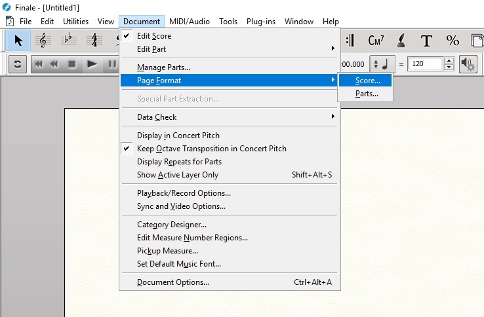484x317 pixels.
Task: Open the Plug-ins menu
Action: point(260,22)
